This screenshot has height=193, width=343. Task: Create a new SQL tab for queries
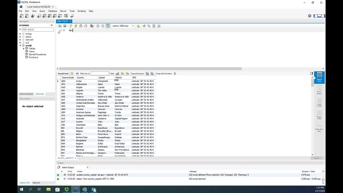click(21, 16)
